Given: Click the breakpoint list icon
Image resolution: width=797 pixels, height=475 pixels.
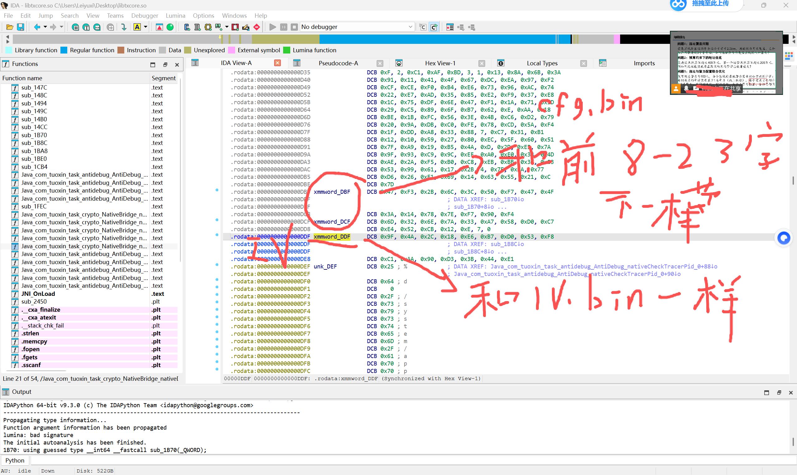Looking at the screenshot, I should pos(450,27).
